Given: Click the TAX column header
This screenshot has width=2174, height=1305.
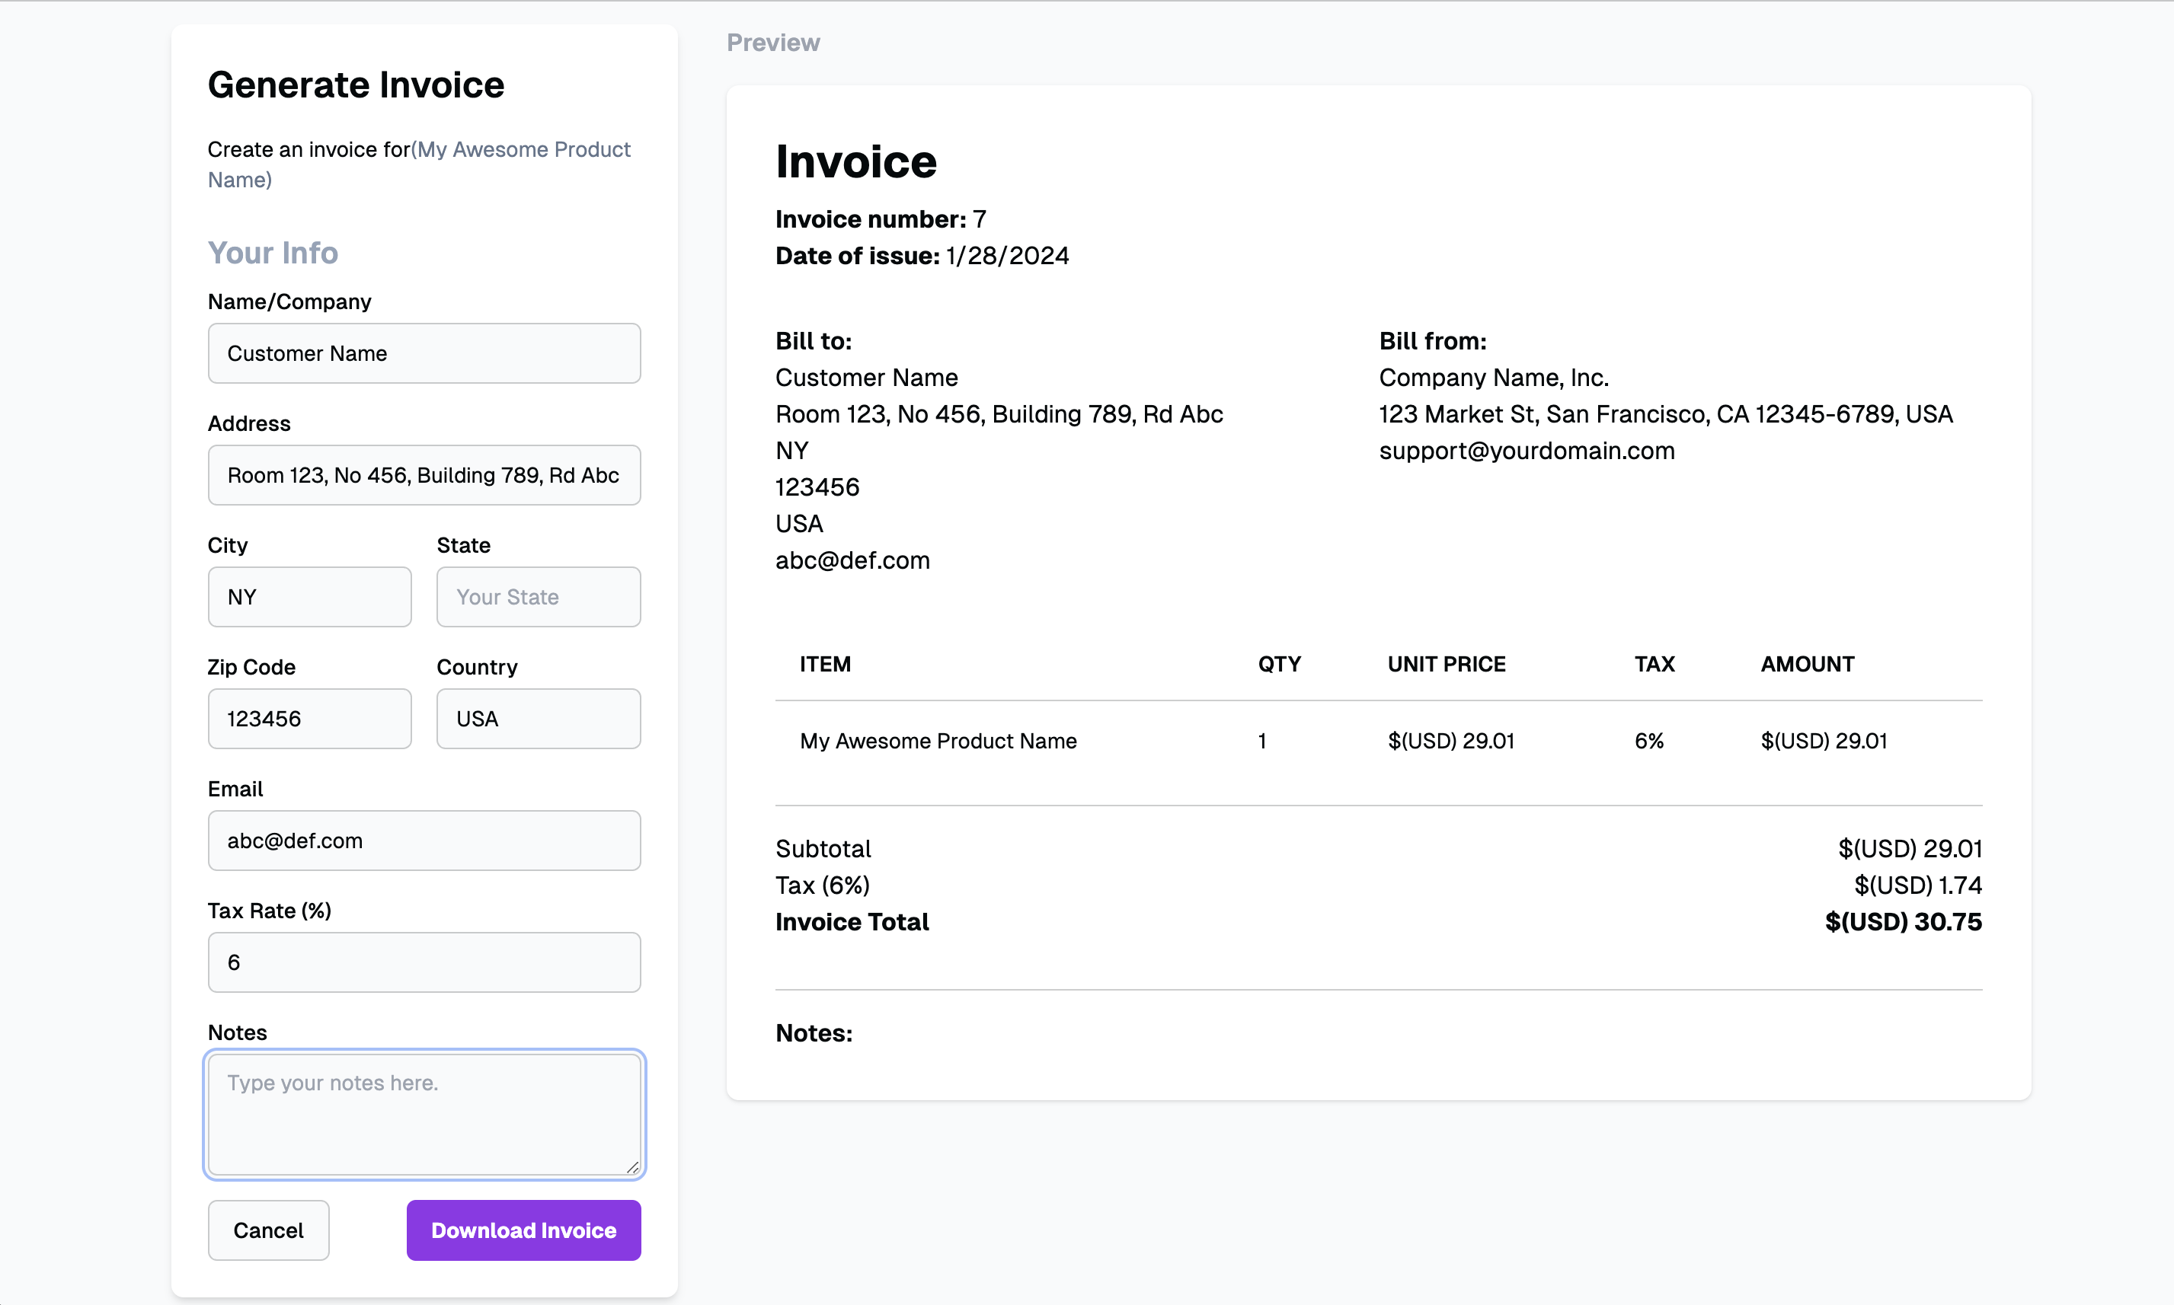Looking at the screenshot, I should (x=1652, y=662).
